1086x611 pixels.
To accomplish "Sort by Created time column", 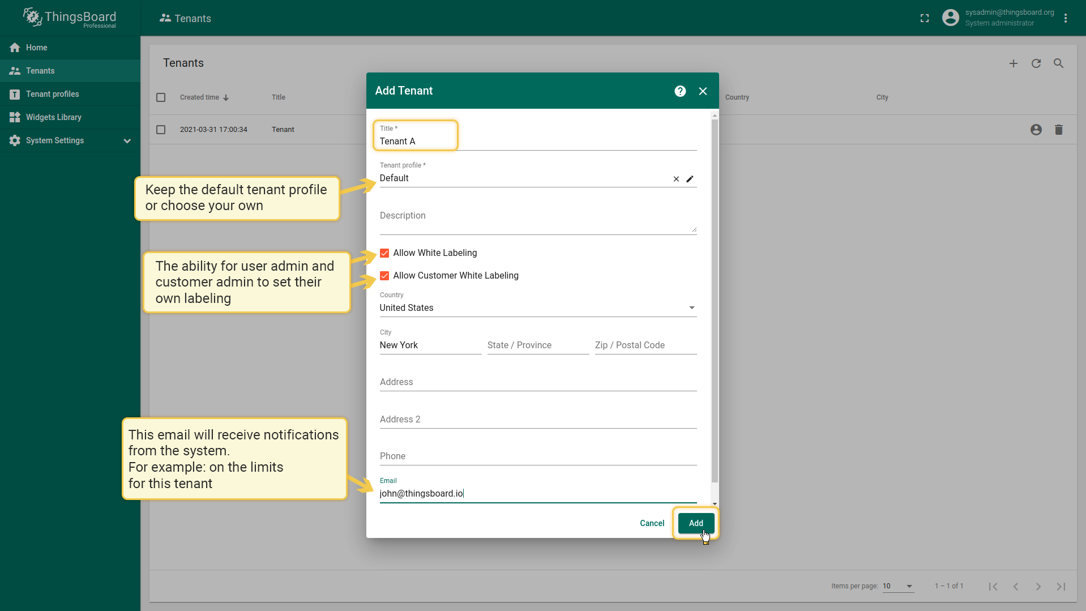I will [x=204, y=97].
